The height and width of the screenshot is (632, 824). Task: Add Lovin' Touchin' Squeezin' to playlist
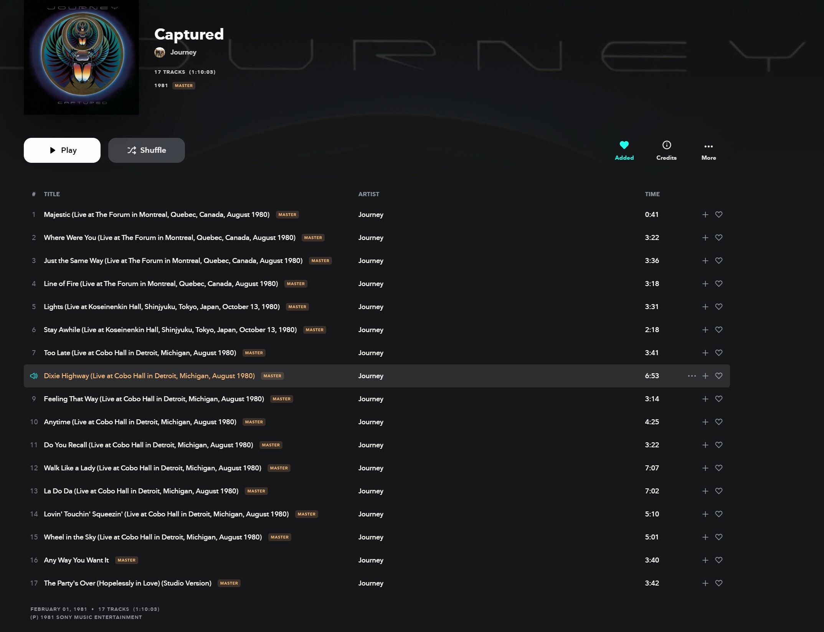pos(705,514)
